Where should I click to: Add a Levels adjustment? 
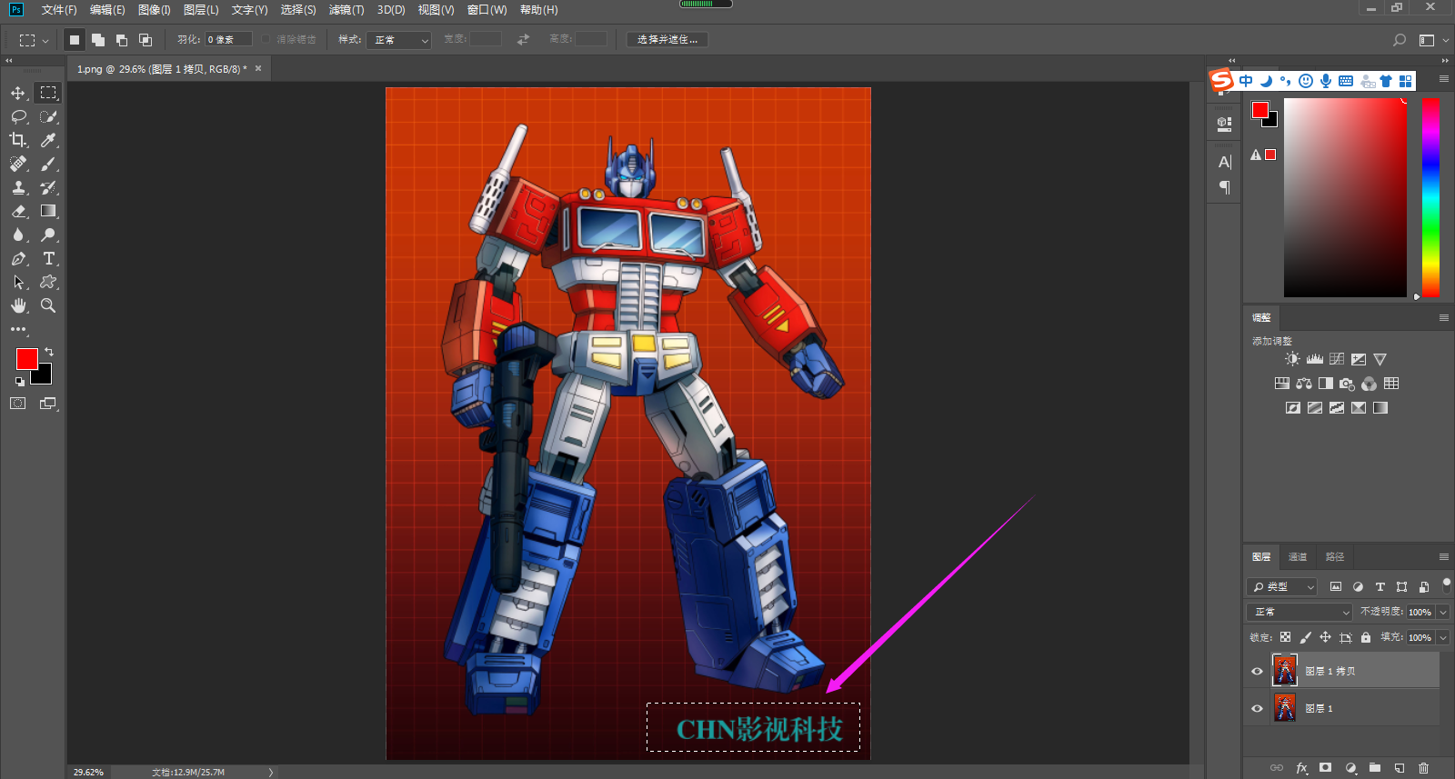tap(1315, 359)
